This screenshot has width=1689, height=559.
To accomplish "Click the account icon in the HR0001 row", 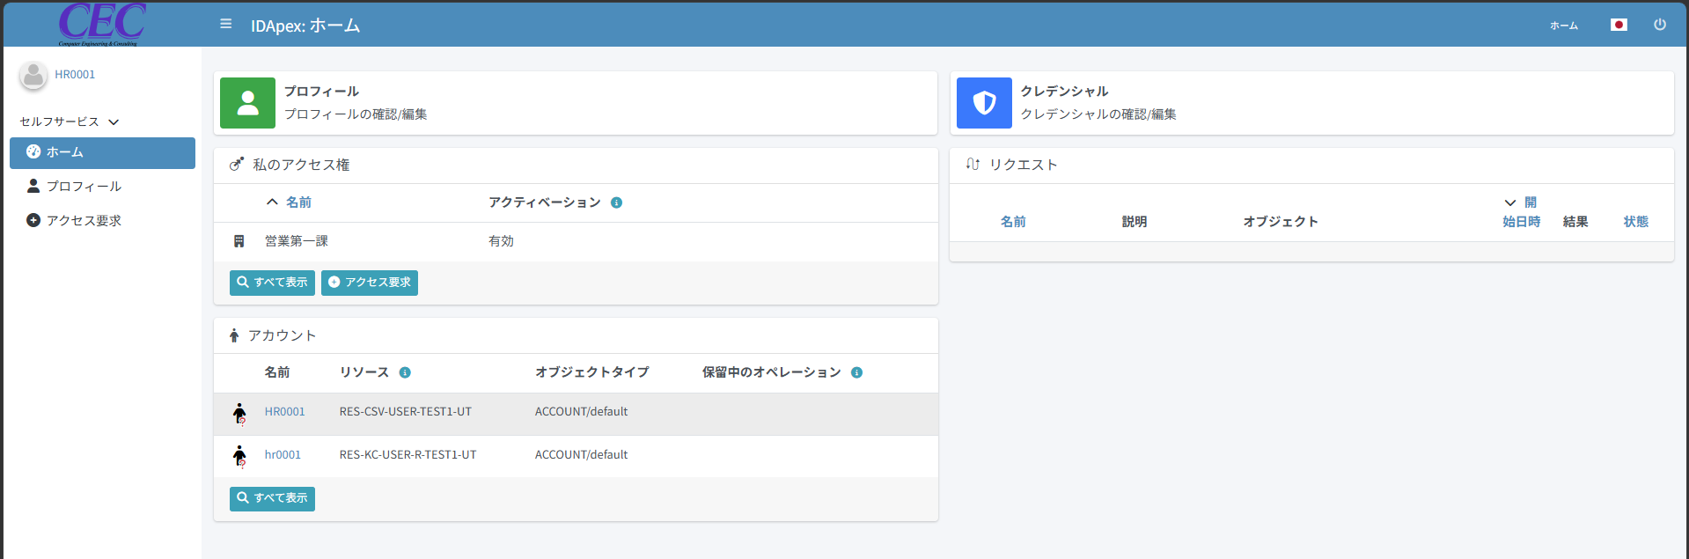I will pos(239,414).
